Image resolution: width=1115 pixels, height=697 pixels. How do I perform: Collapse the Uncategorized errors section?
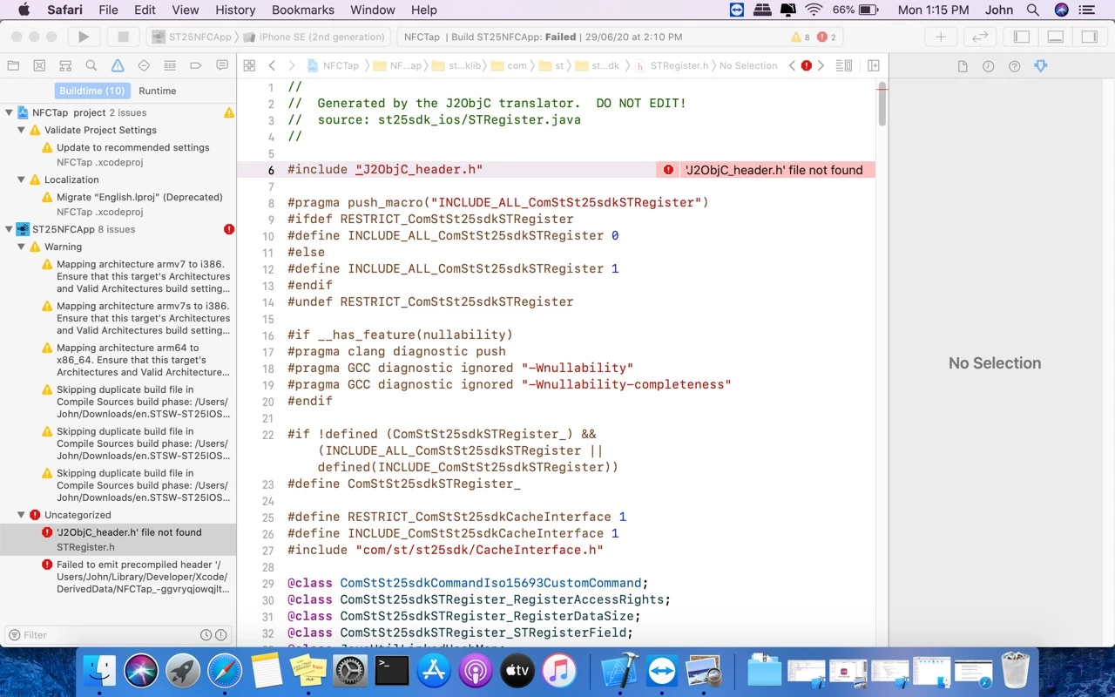[x=22, y=515]
